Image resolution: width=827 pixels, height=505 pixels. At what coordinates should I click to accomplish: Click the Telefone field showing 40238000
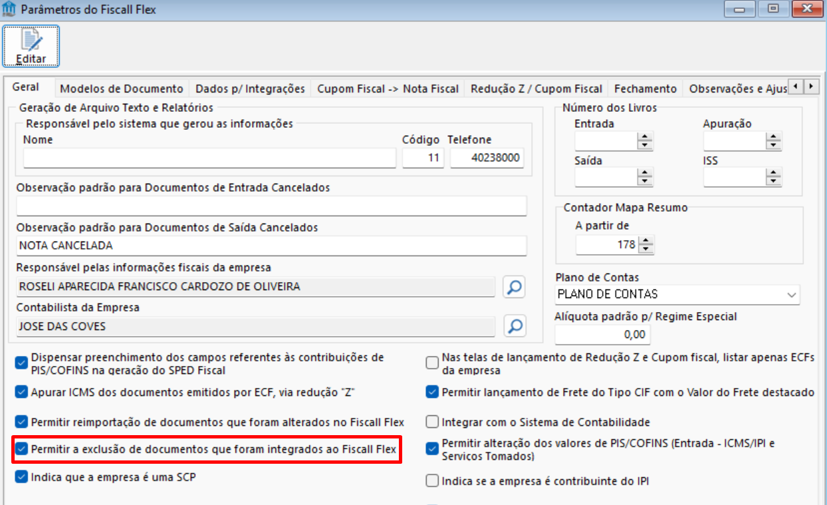click(x=487, y=158)
